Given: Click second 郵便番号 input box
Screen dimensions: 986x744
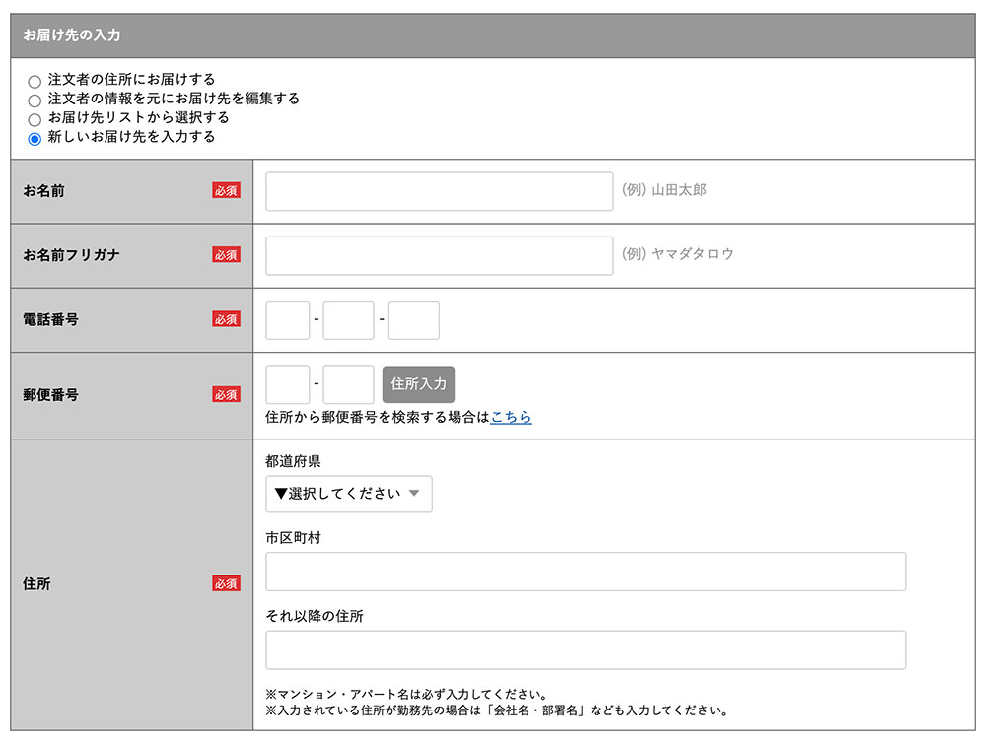Looking at the screenshot, I should click(x=348, y=384).
